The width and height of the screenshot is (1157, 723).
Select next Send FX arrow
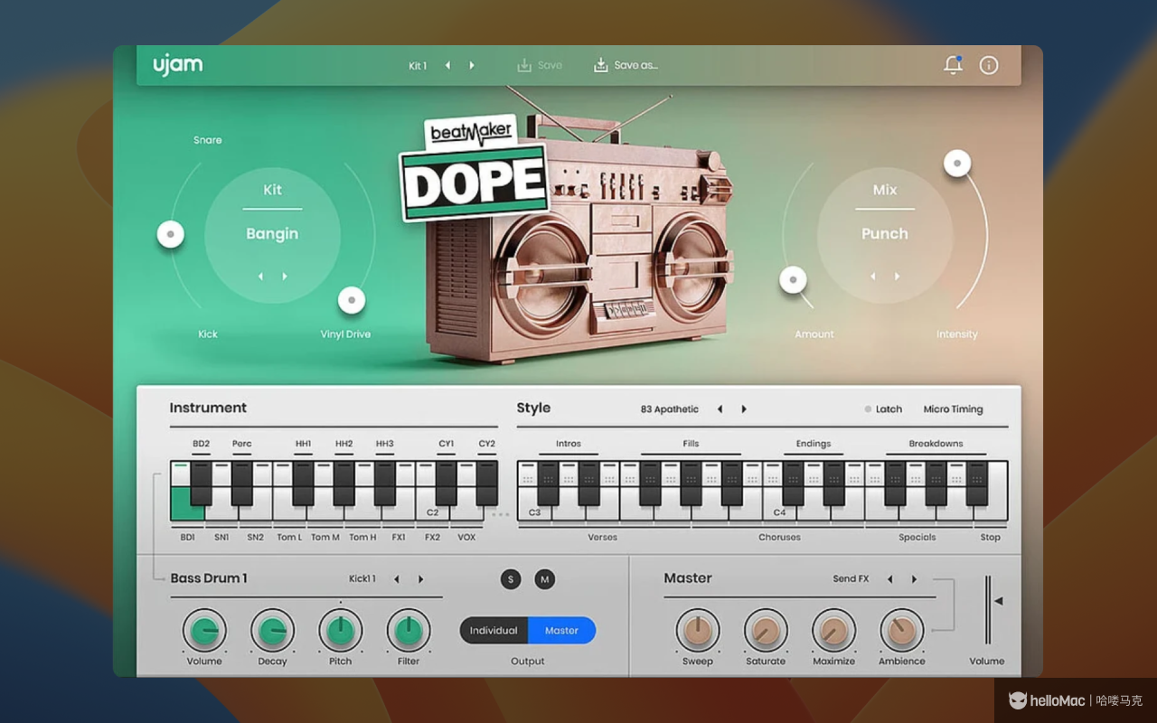pos(914,579)
